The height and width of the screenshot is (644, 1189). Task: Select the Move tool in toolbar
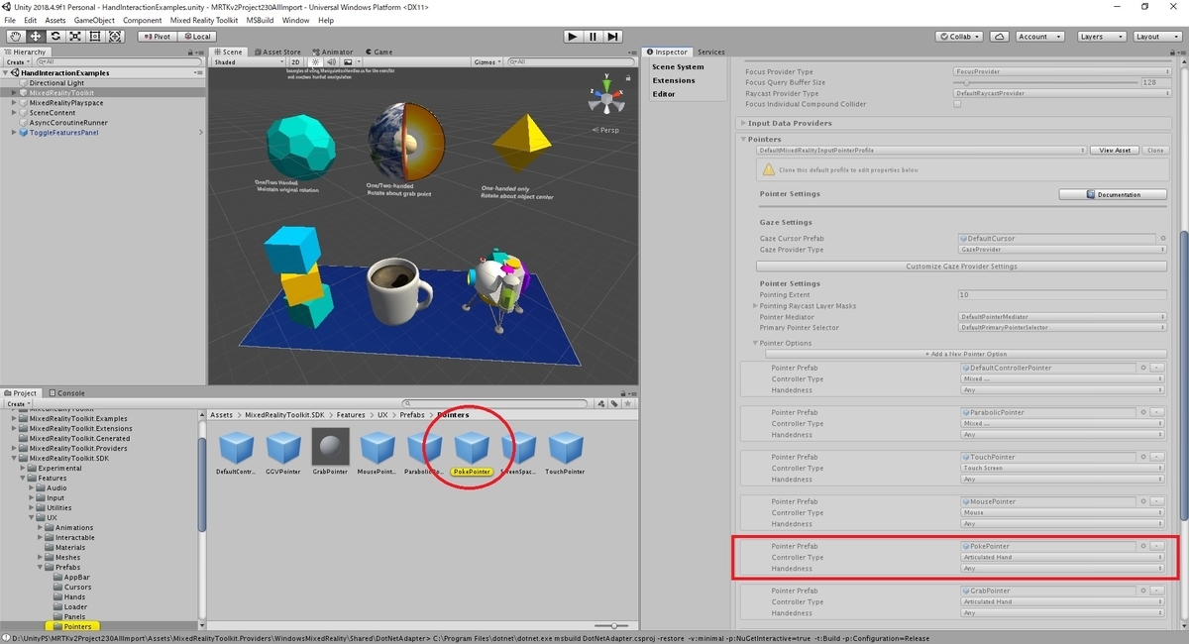coord(35,36)
